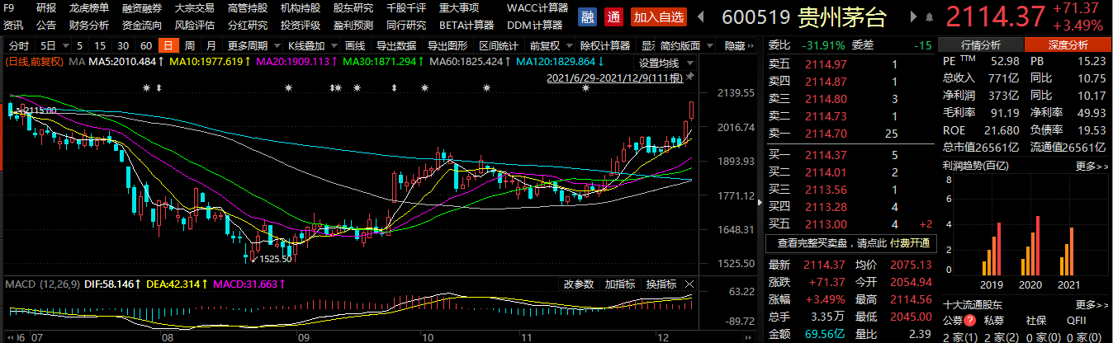Image resolution: width=1113 pixels, height=343 pixels.
Task: Click the 付费开通 order book link
Action: click(910, 243)
